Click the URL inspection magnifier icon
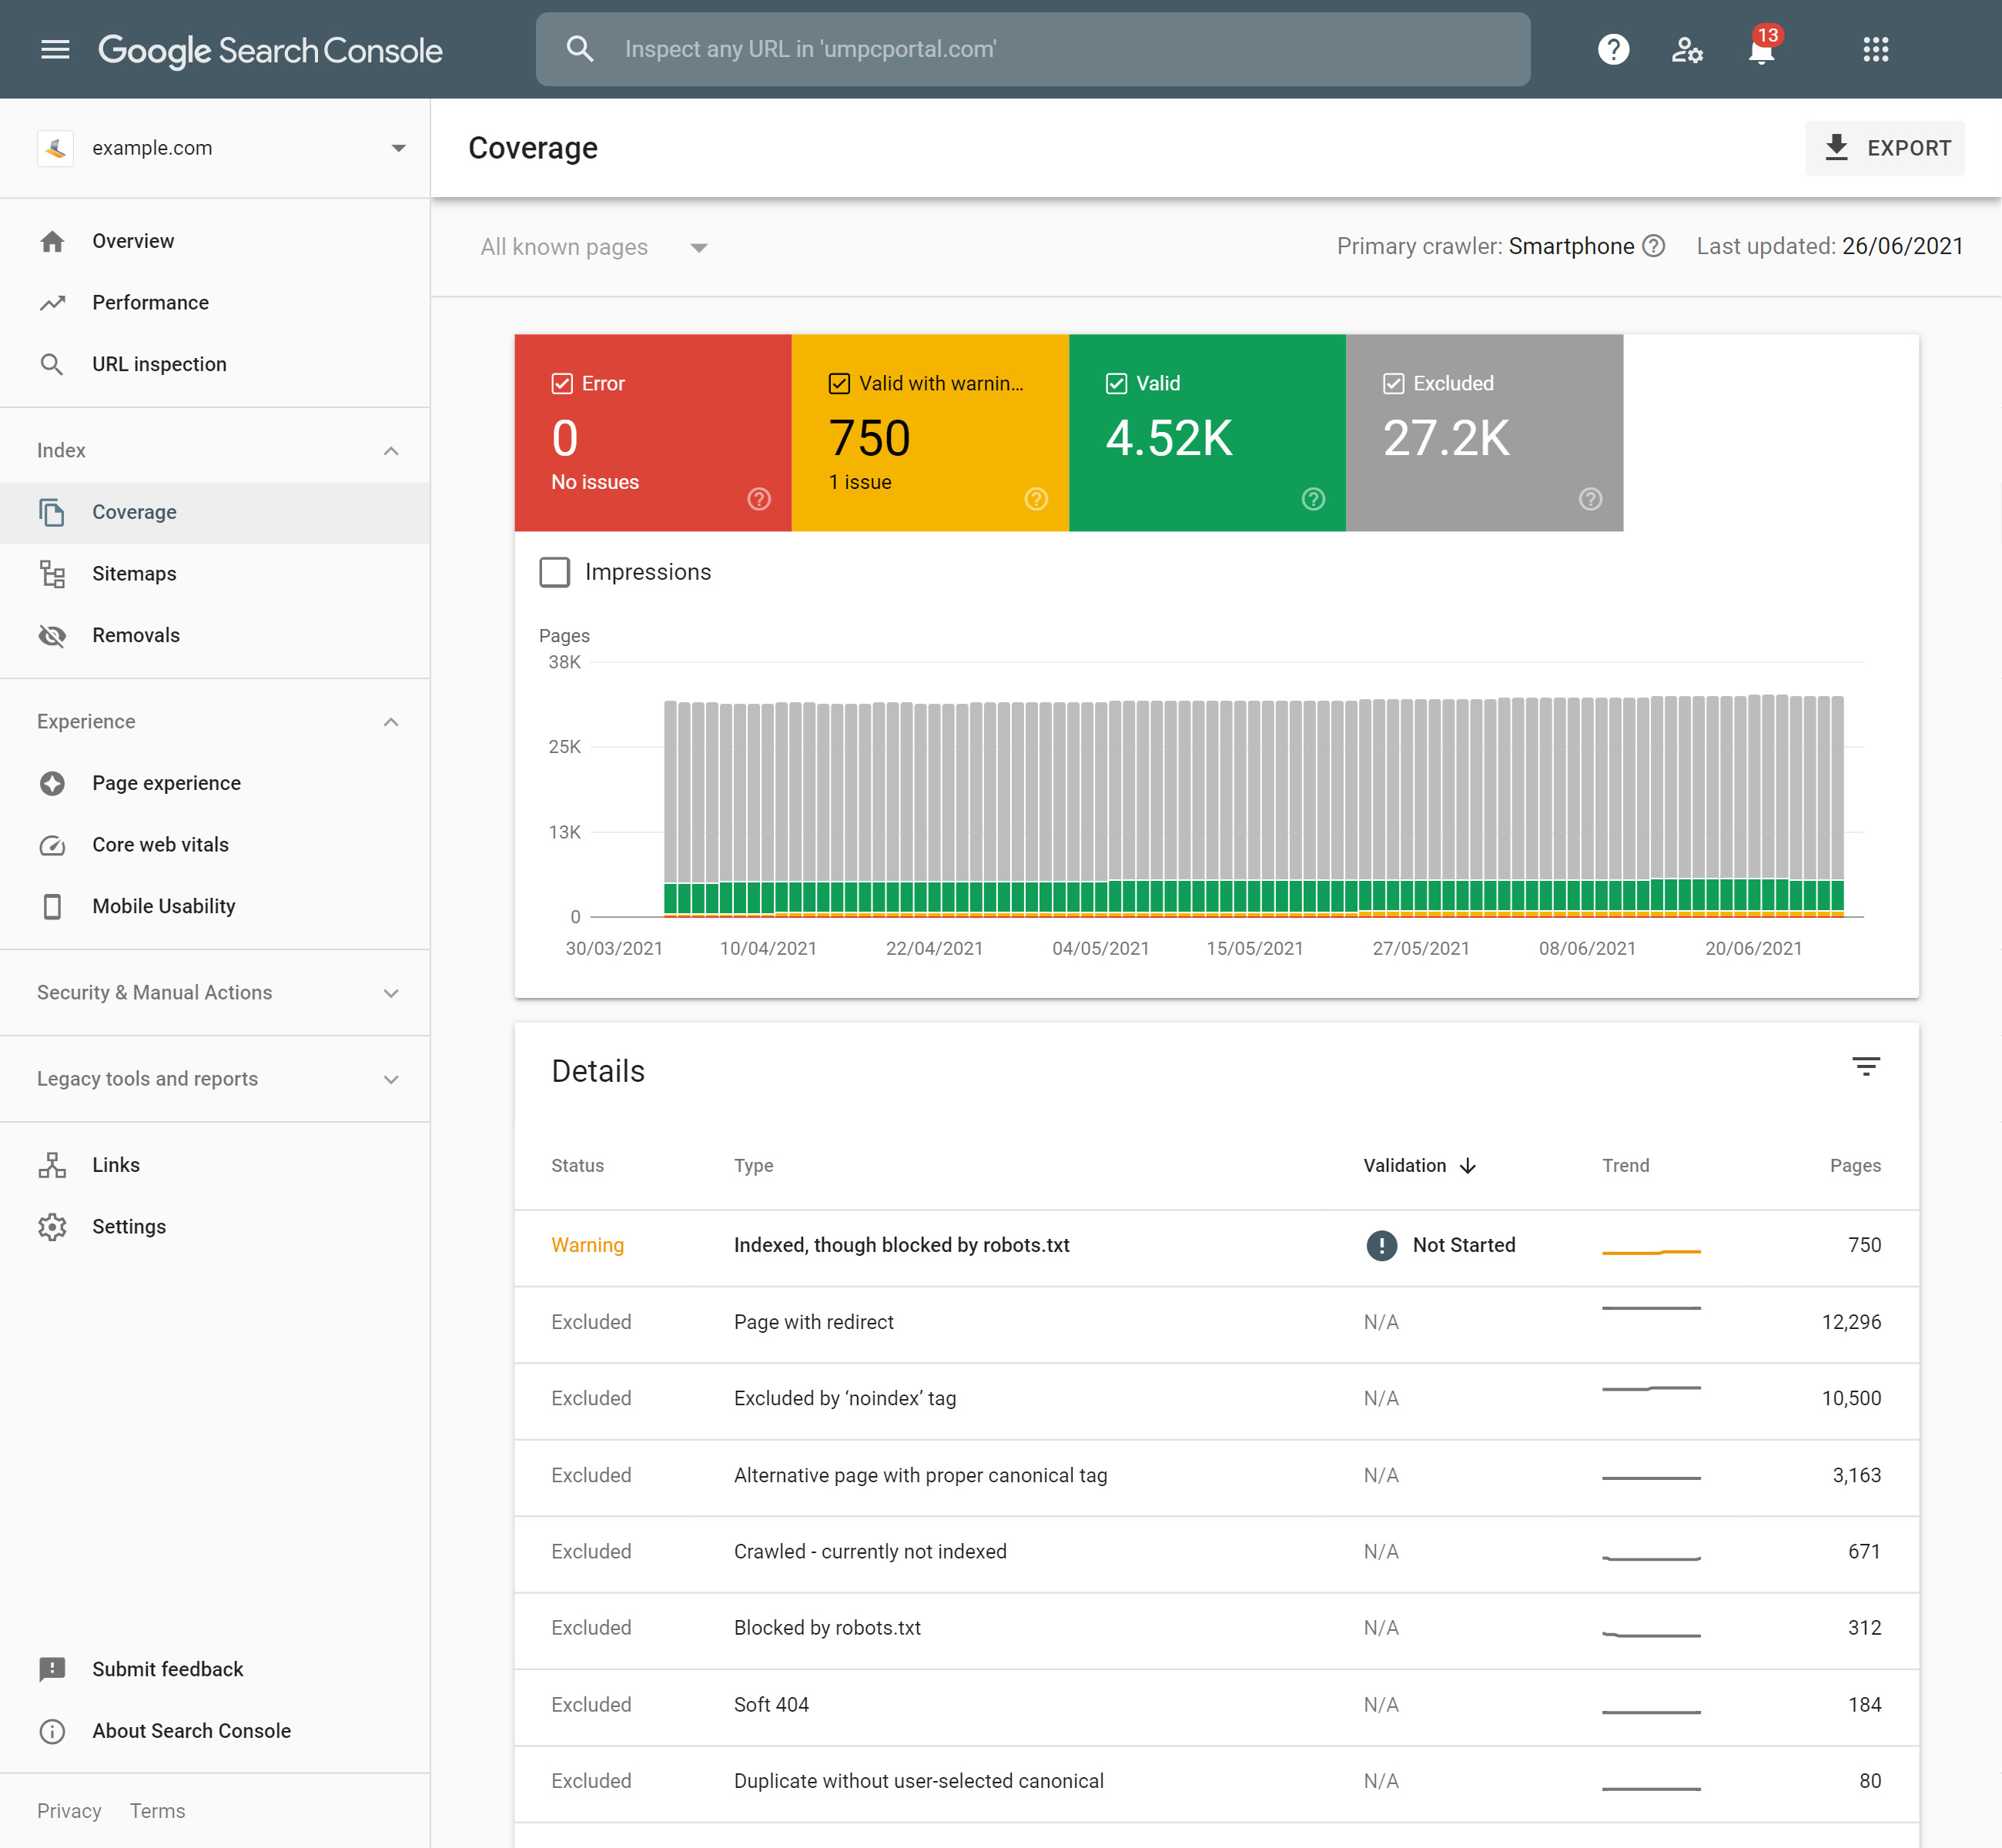The width and height of the screenshot is (2002, 1848). [x=52, y=365]
